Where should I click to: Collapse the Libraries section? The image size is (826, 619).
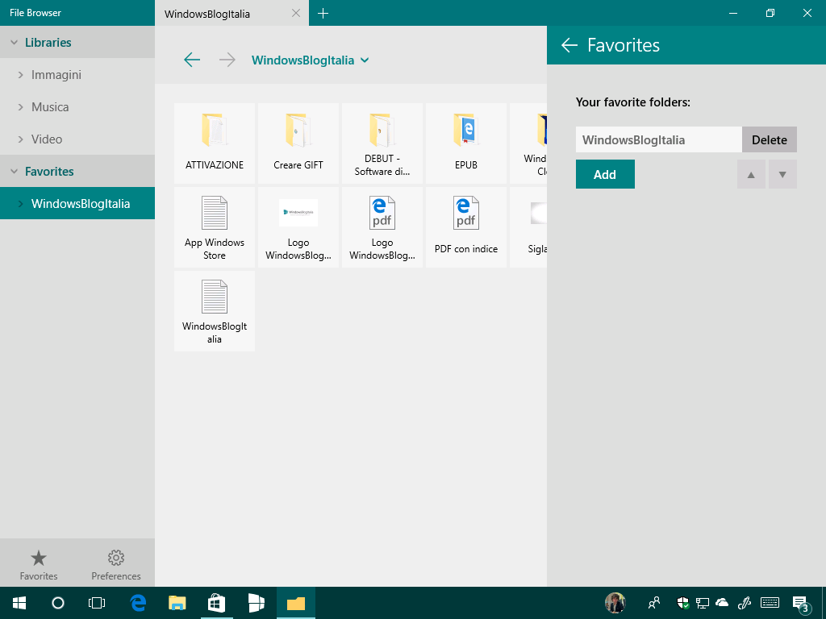click(x=15, y=42)
